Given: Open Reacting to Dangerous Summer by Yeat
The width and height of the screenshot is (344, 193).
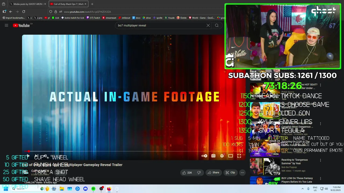Looking at the screenshot, I should click(x=295, y=161).
